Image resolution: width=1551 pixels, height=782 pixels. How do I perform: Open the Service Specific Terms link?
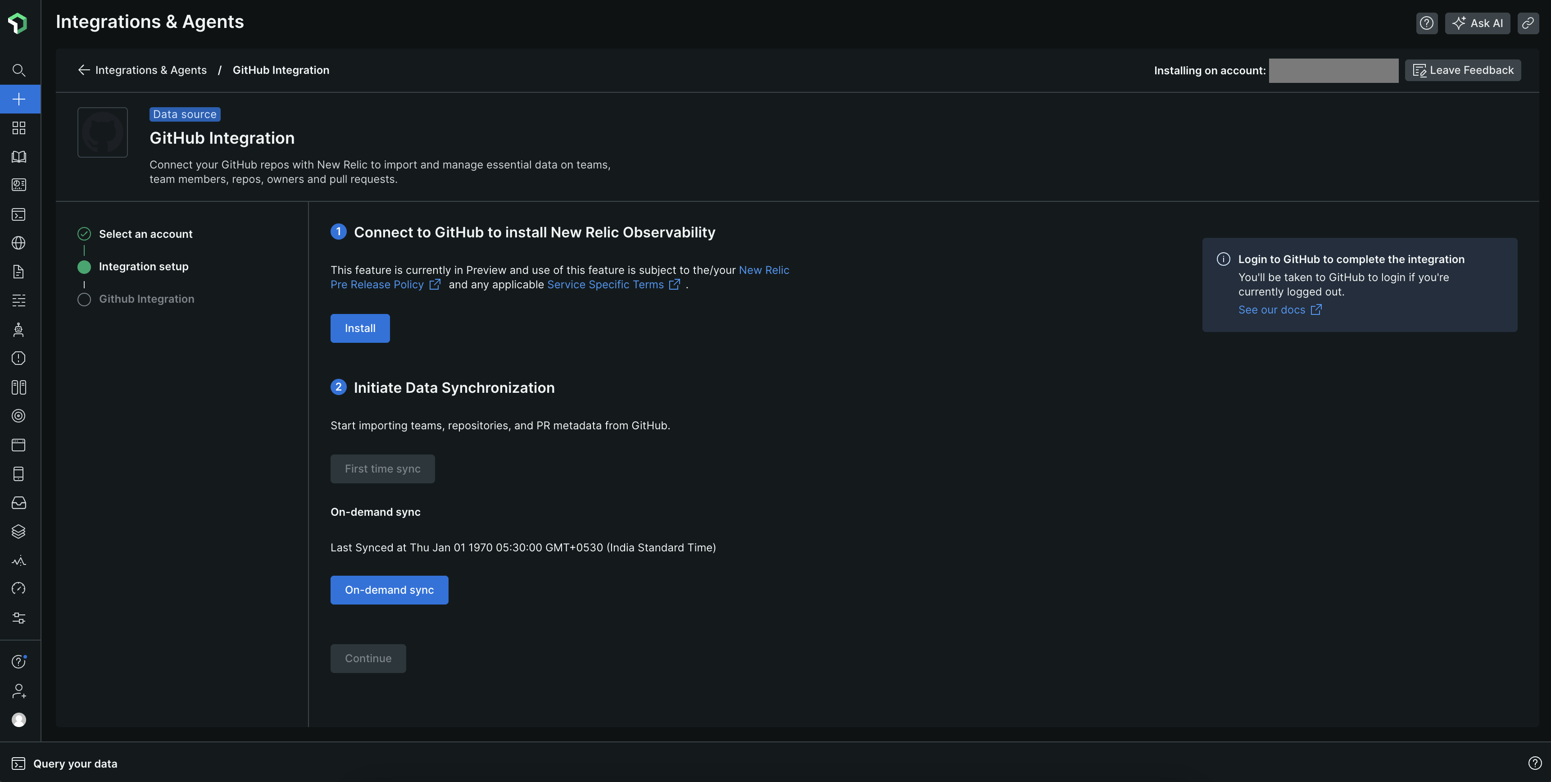point(613,284)
